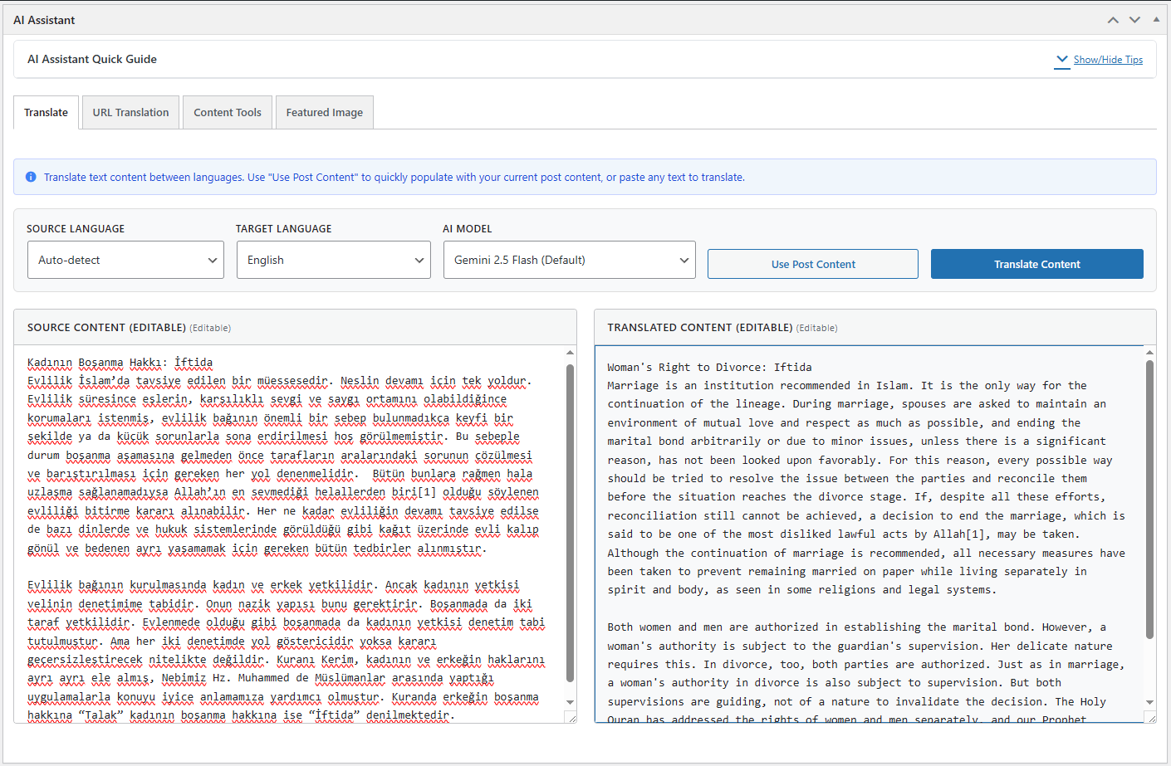Click the blue info icon in notice
Image resolution: width=1171 pixels, height=766 pixels.
[x=31, y=177]
